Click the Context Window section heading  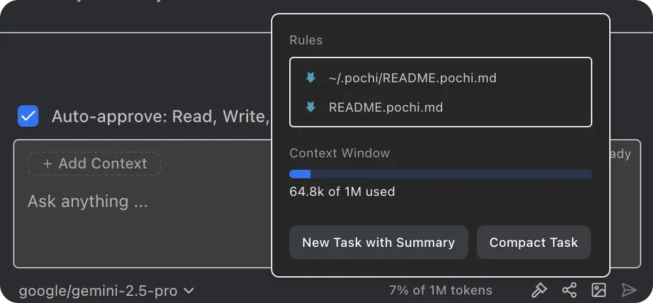[x=340, y=153]
